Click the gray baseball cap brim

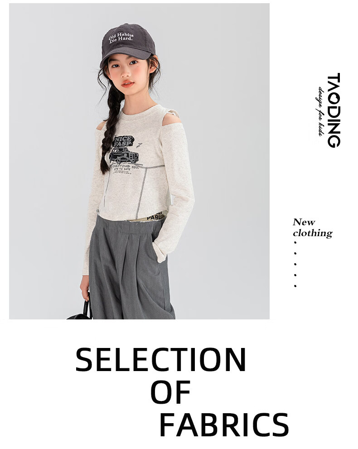coord(126,54)
